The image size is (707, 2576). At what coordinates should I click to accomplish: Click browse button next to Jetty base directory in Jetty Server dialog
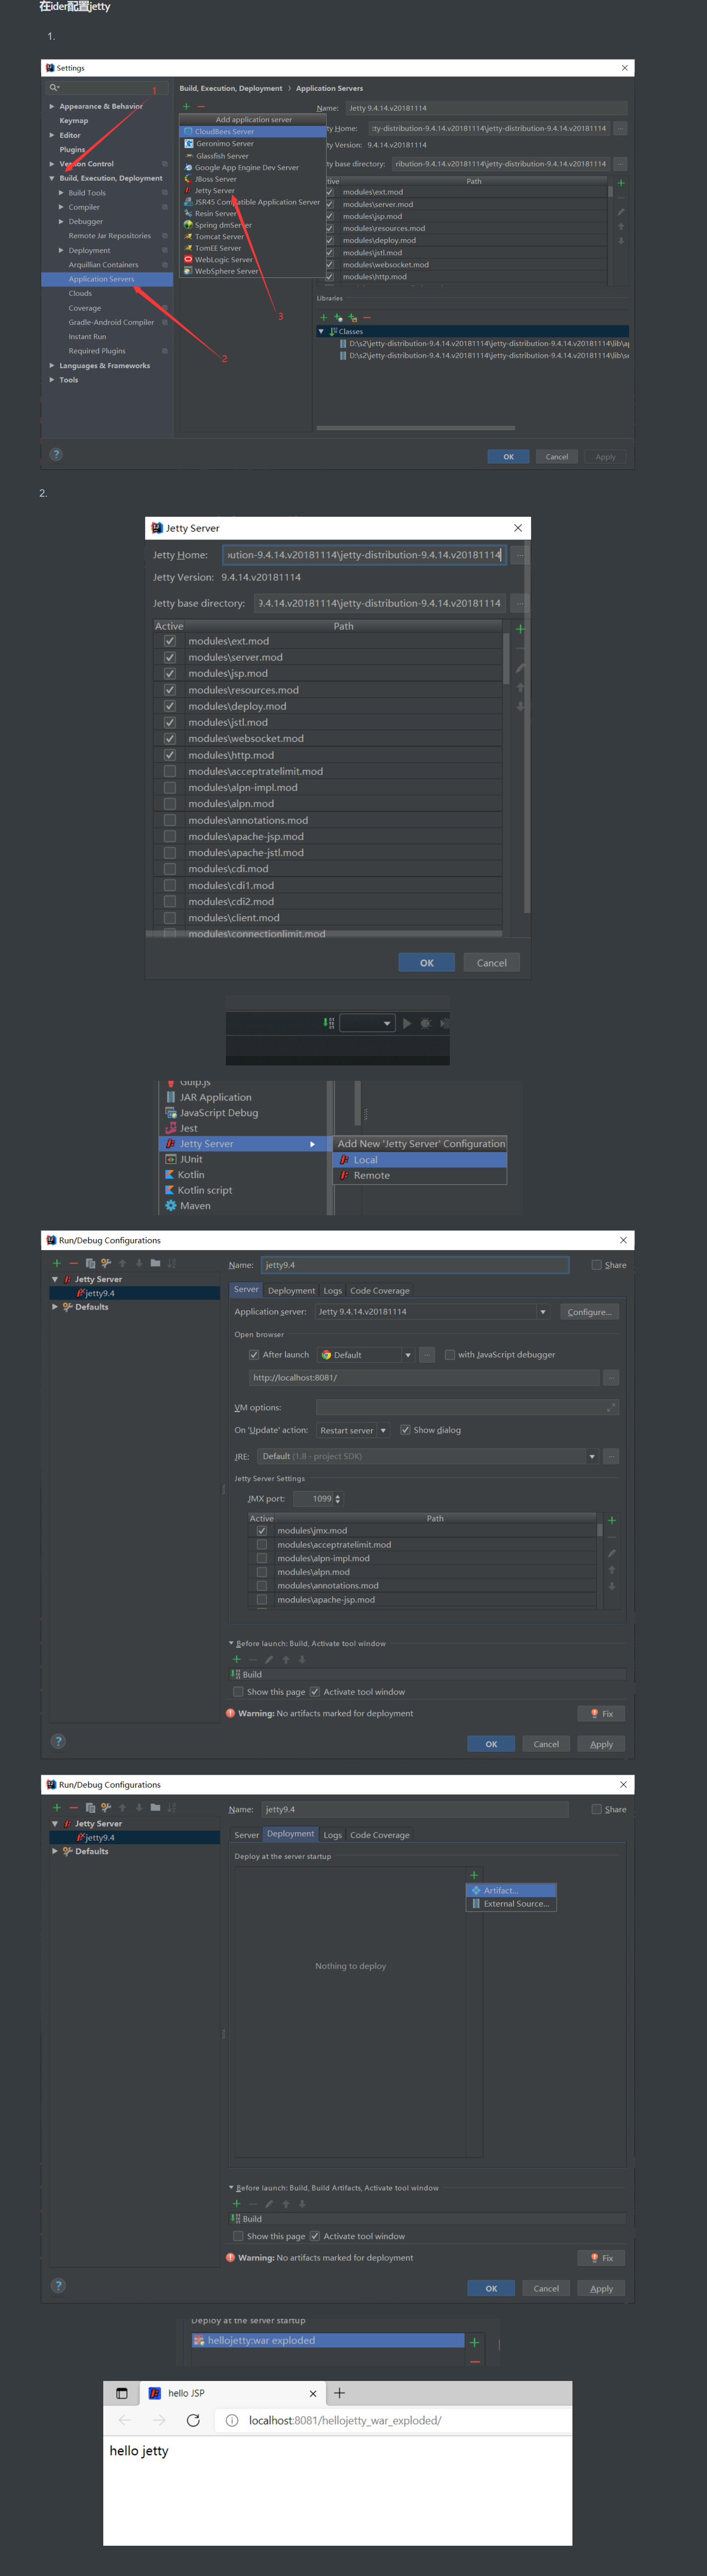pyautogui.click(x=520, y=603)
